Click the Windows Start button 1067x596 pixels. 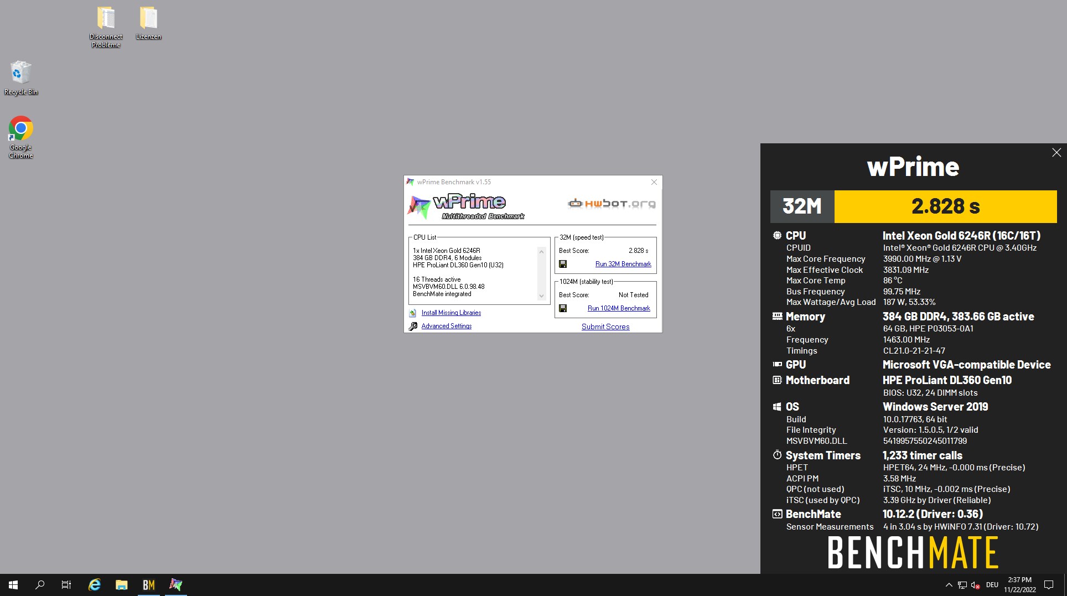tap(13, 584)
